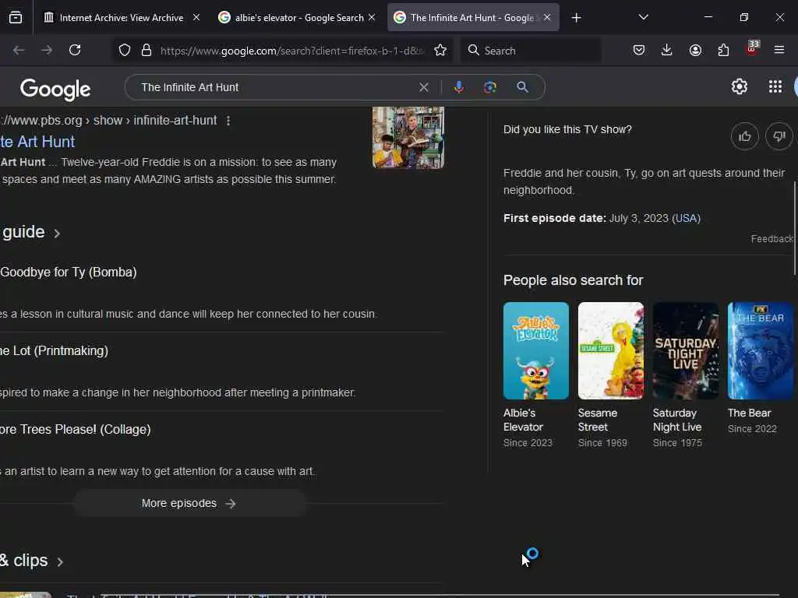Open Firefox downloads panel
The width and height of the screenshot is (798, 598).
tap(667, 51)
